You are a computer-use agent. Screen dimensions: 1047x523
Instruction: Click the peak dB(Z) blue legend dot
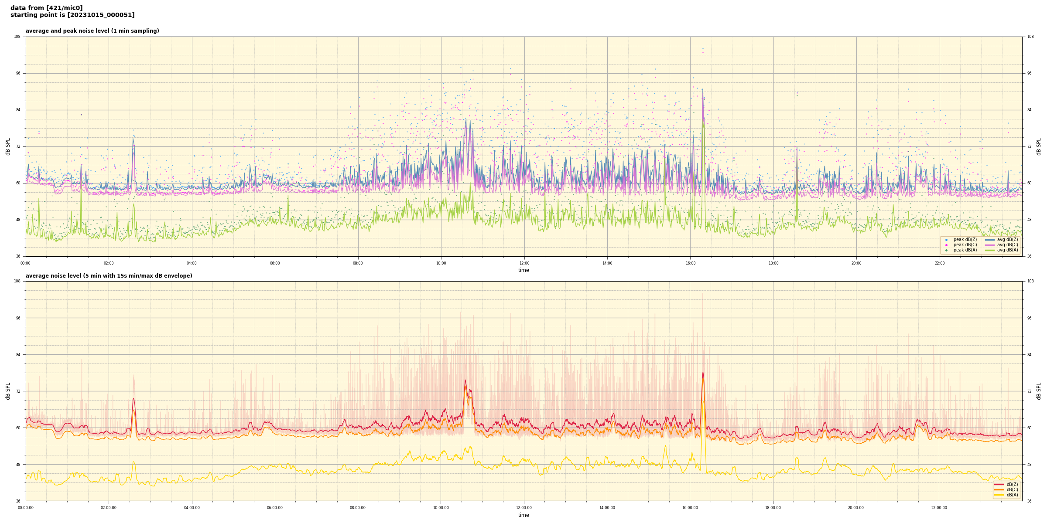pyautogui.click(x=946, y=240)
